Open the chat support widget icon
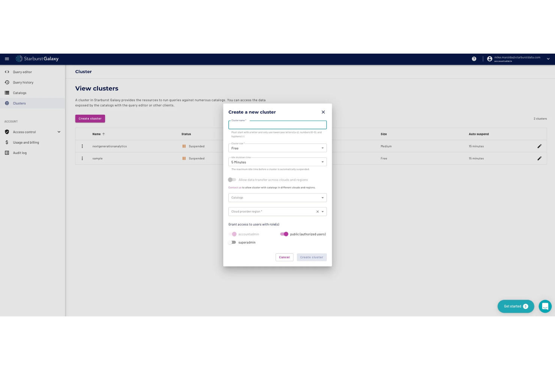The width and height of the screenshot is (555, 370). point(545,307)
